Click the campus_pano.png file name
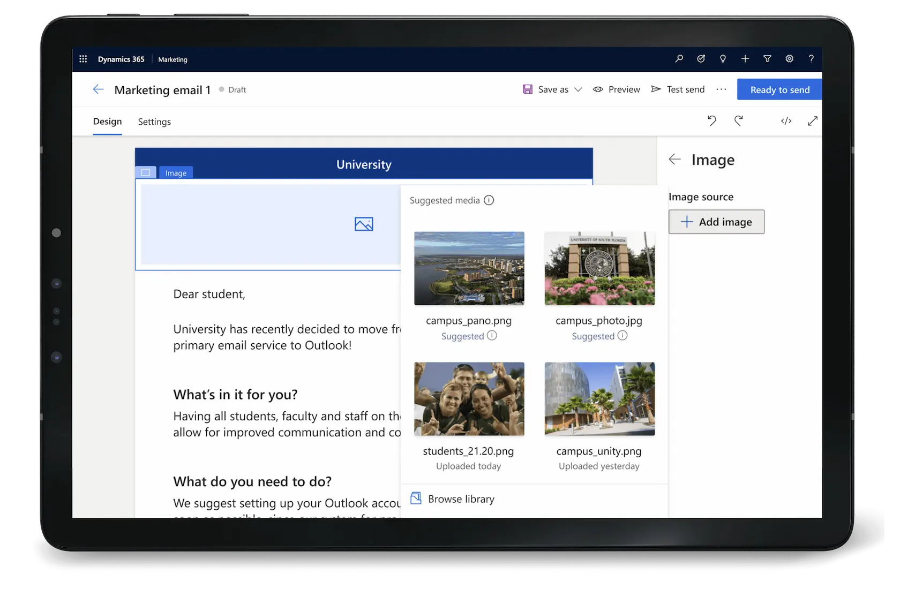The image size is (900, 589). point(469,320)
